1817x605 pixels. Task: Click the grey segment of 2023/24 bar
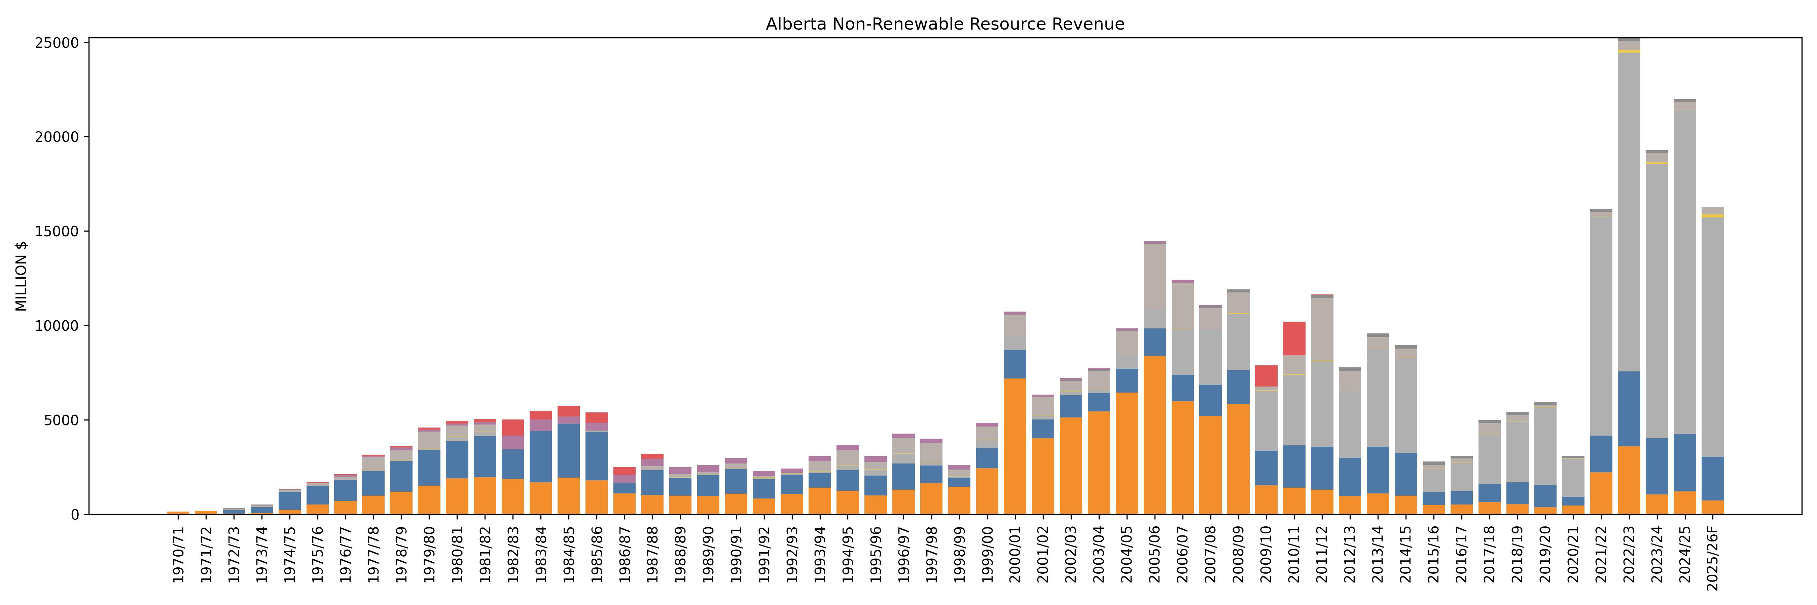click(1657, 301)
